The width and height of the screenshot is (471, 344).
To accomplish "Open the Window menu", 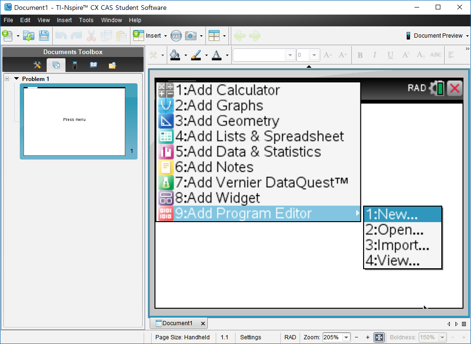I will [x=112, y=20].
